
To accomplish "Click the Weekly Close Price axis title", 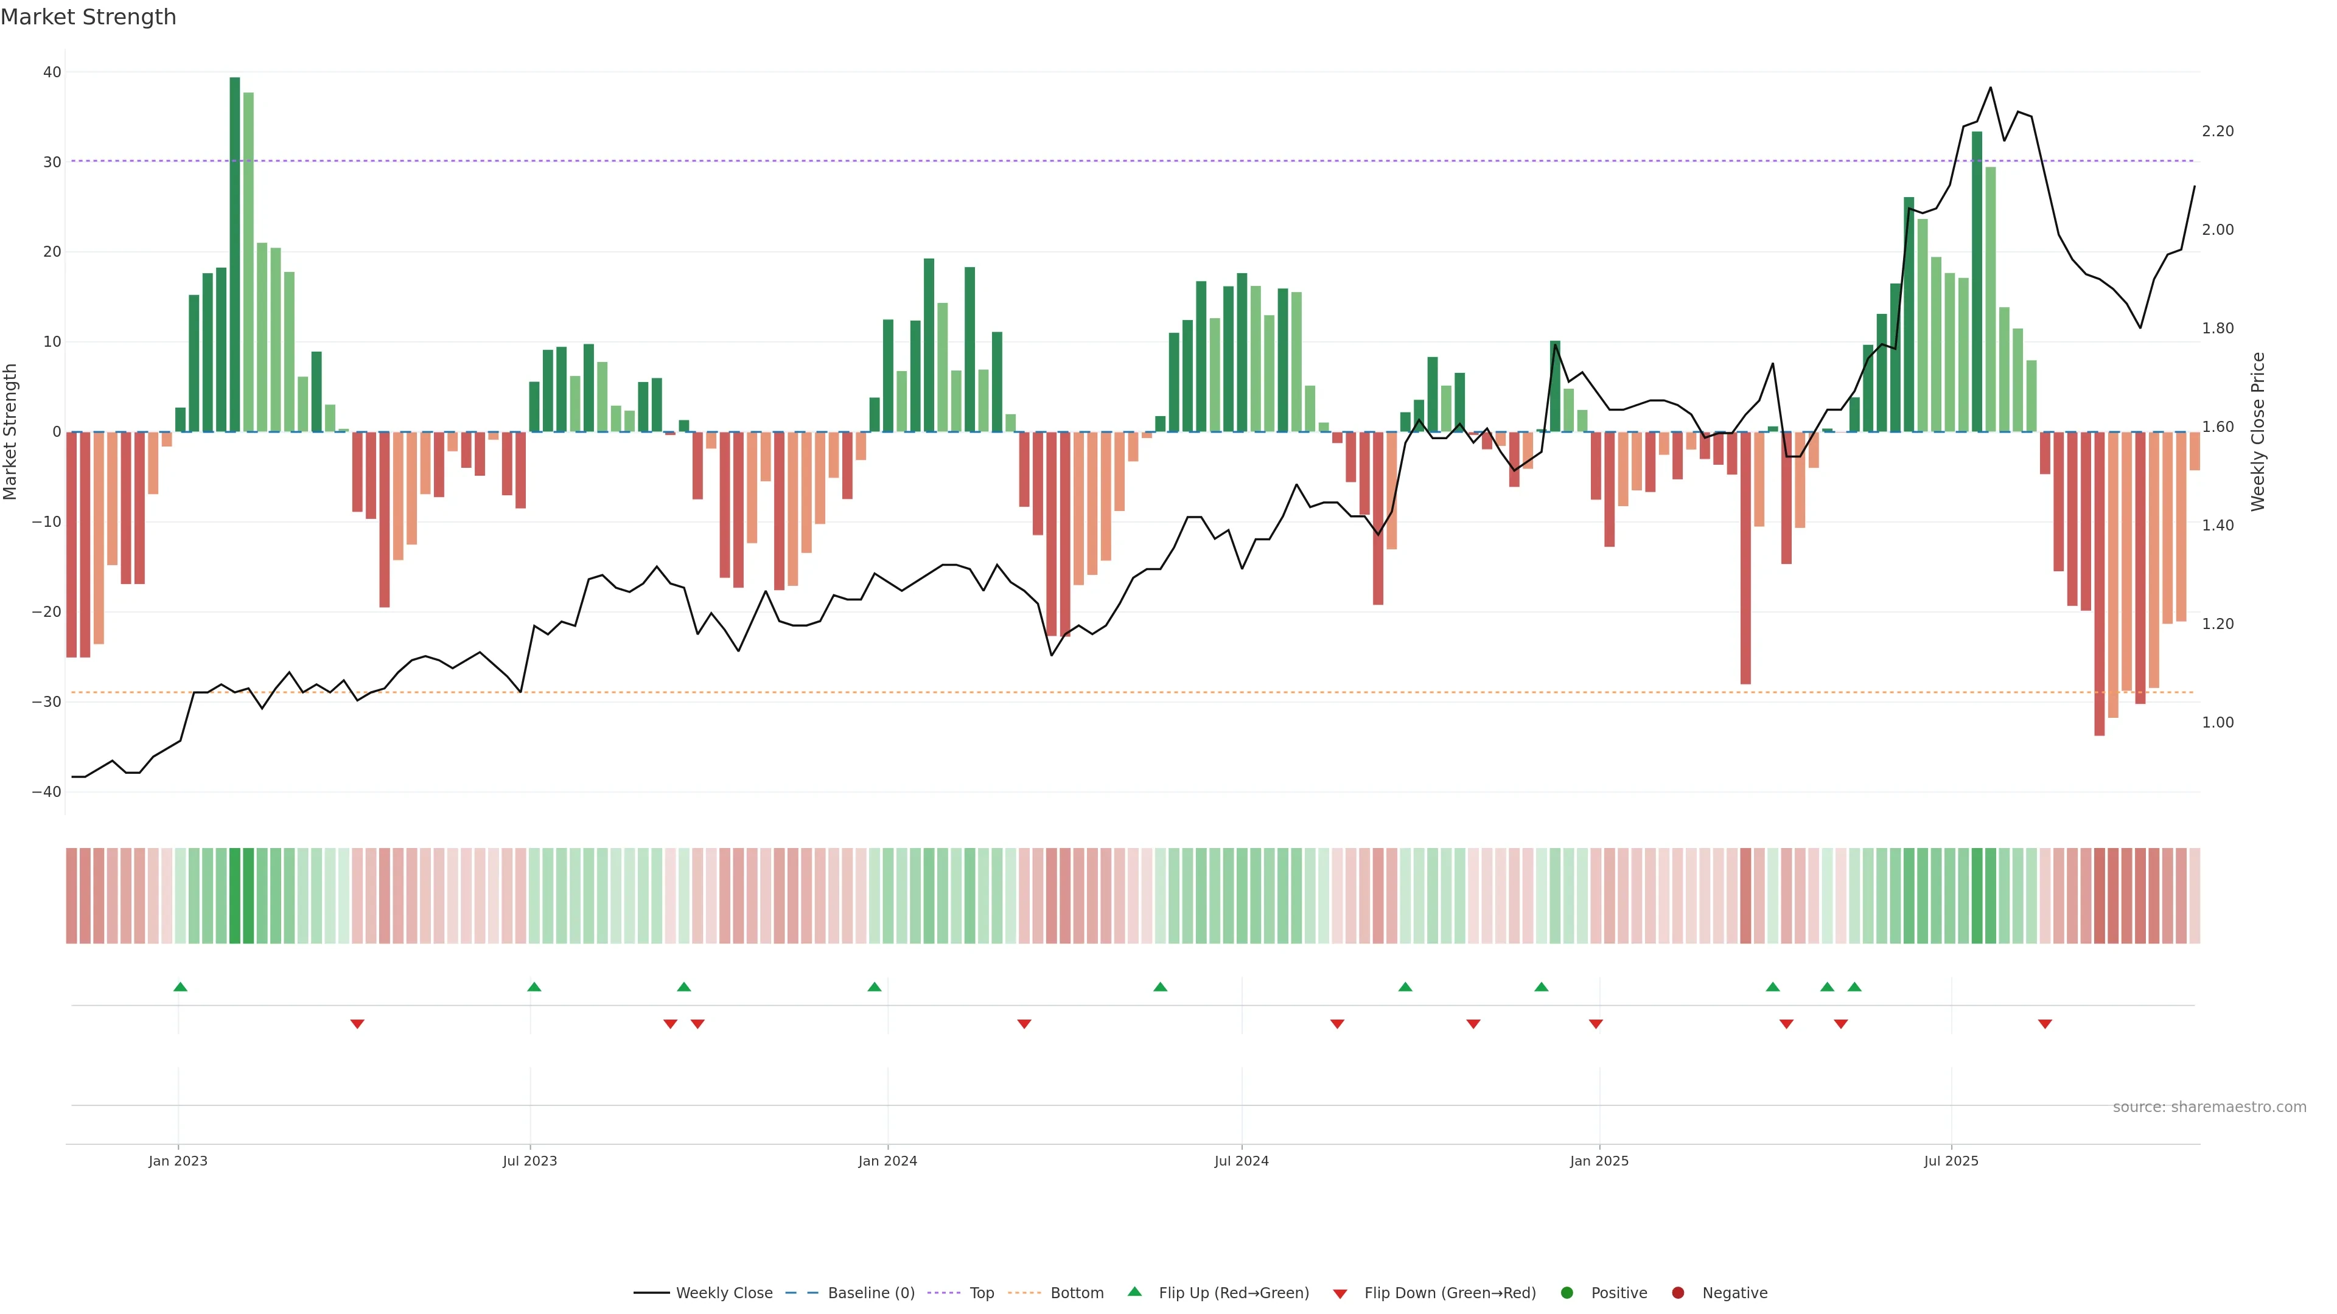I will [2258, 432].
